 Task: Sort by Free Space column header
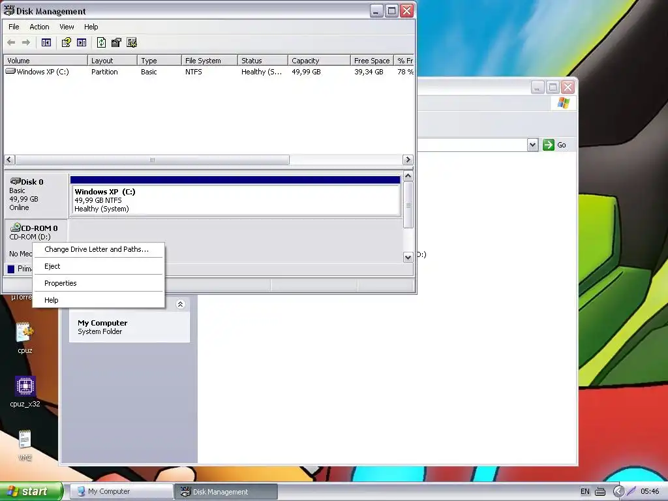coord(372,61)
